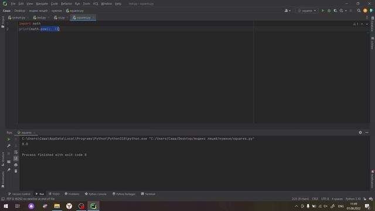This screenshot has width=375, height=211.
Task: Close the squares.py editor tab
Action: (93, 18)
